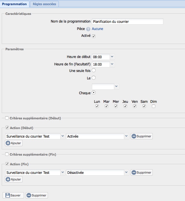
Task: Click in the Nom de la programmation field
Action: point(127,21)
